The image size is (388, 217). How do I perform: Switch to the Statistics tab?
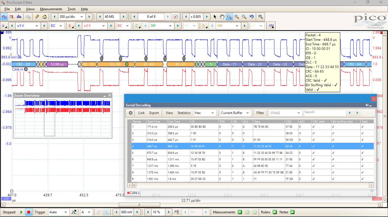point(184,113)
